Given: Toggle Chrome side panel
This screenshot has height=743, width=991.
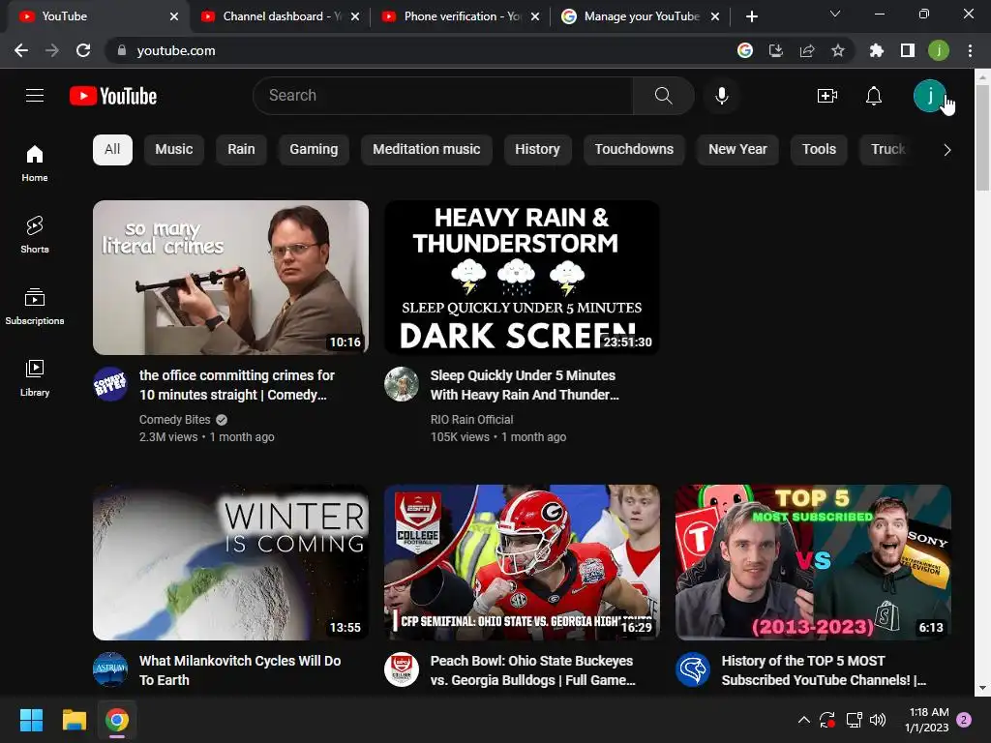Looking at the screenshot, I should tap(908, 50).
